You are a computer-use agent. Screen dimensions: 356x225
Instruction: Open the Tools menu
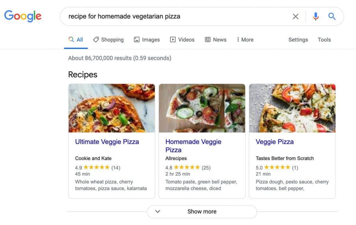(324, 40)
